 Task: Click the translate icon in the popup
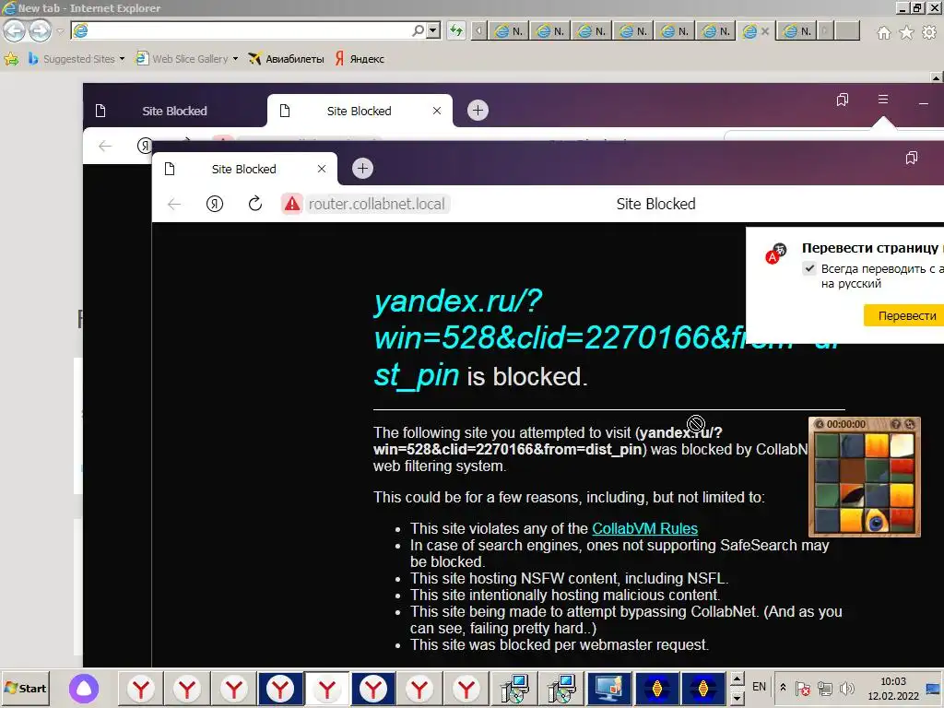[776, 254]
